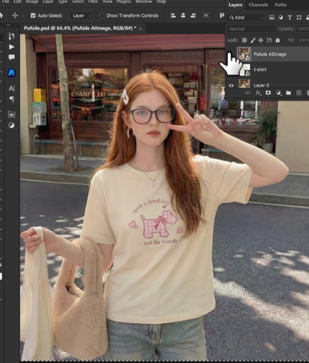Open the Layer menu
The width and height of the screenshot is (309, 363).
point(48,1)
